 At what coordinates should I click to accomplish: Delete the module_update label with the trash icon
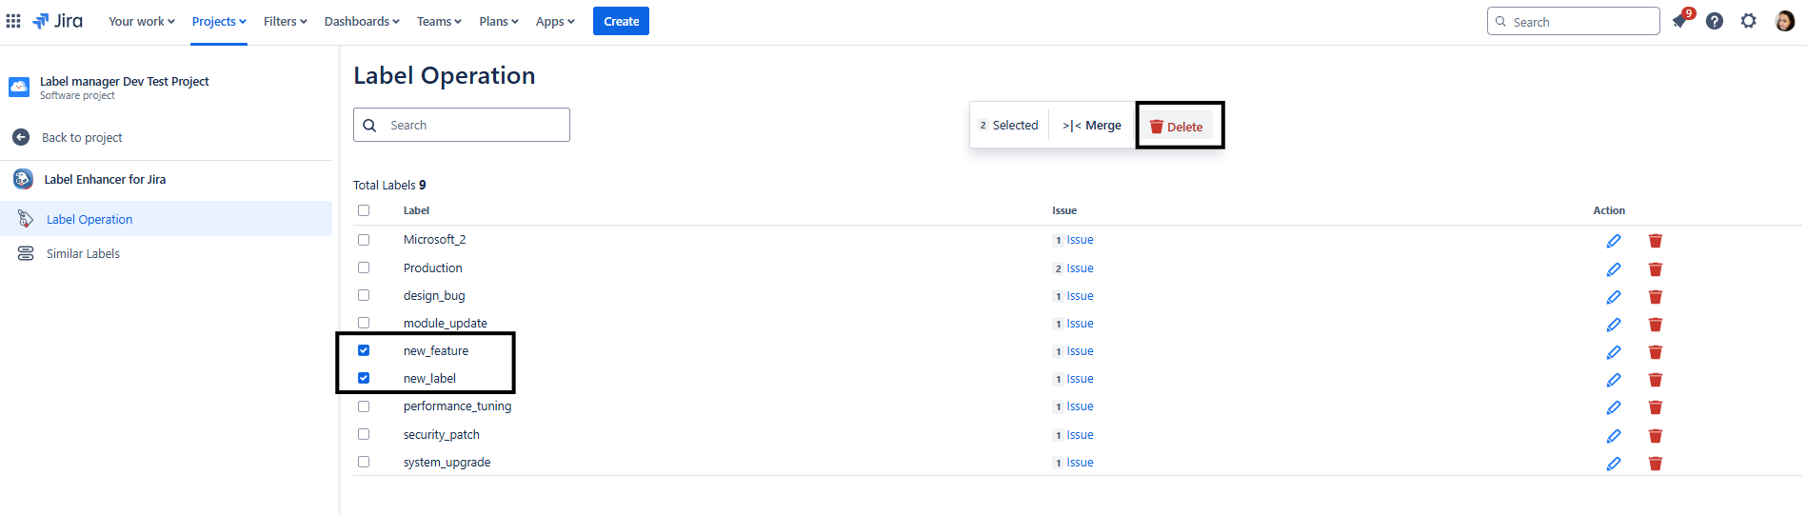point(1656,325)
